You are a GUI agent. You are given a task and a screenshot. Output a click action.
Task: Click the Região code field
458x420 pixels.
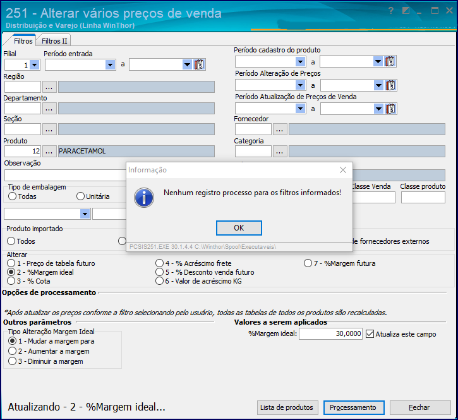click(23, 87)
